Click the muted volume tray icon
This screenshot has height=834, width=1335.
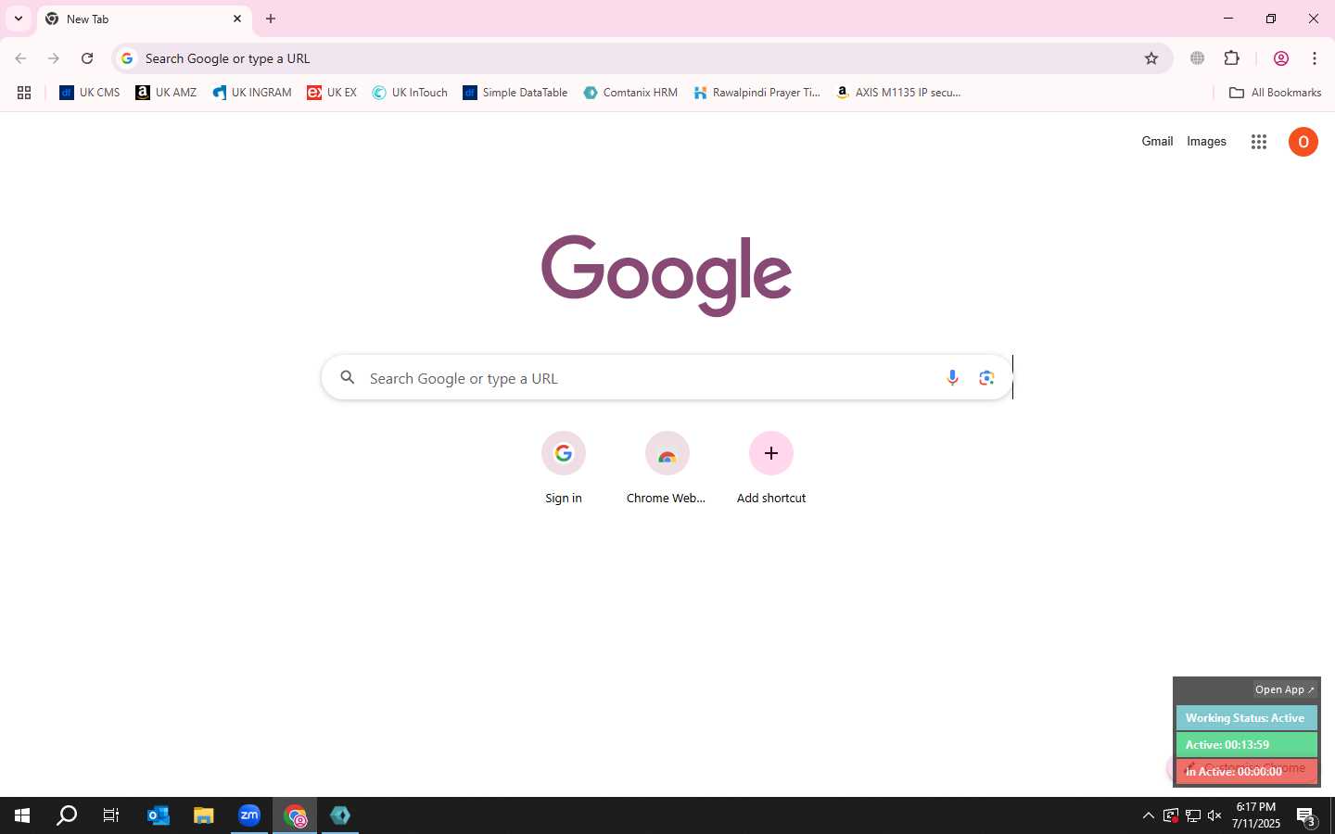pyautogui.click(x=1214, y=815)
